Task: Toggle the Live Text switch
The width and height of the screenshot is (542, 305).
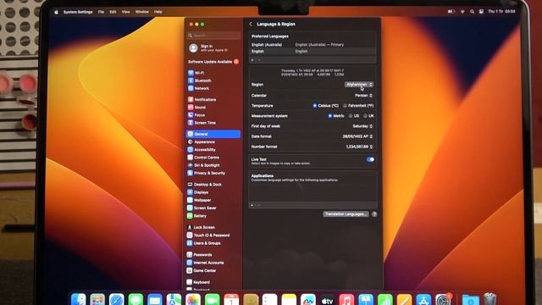Action: tap(370, 159)
